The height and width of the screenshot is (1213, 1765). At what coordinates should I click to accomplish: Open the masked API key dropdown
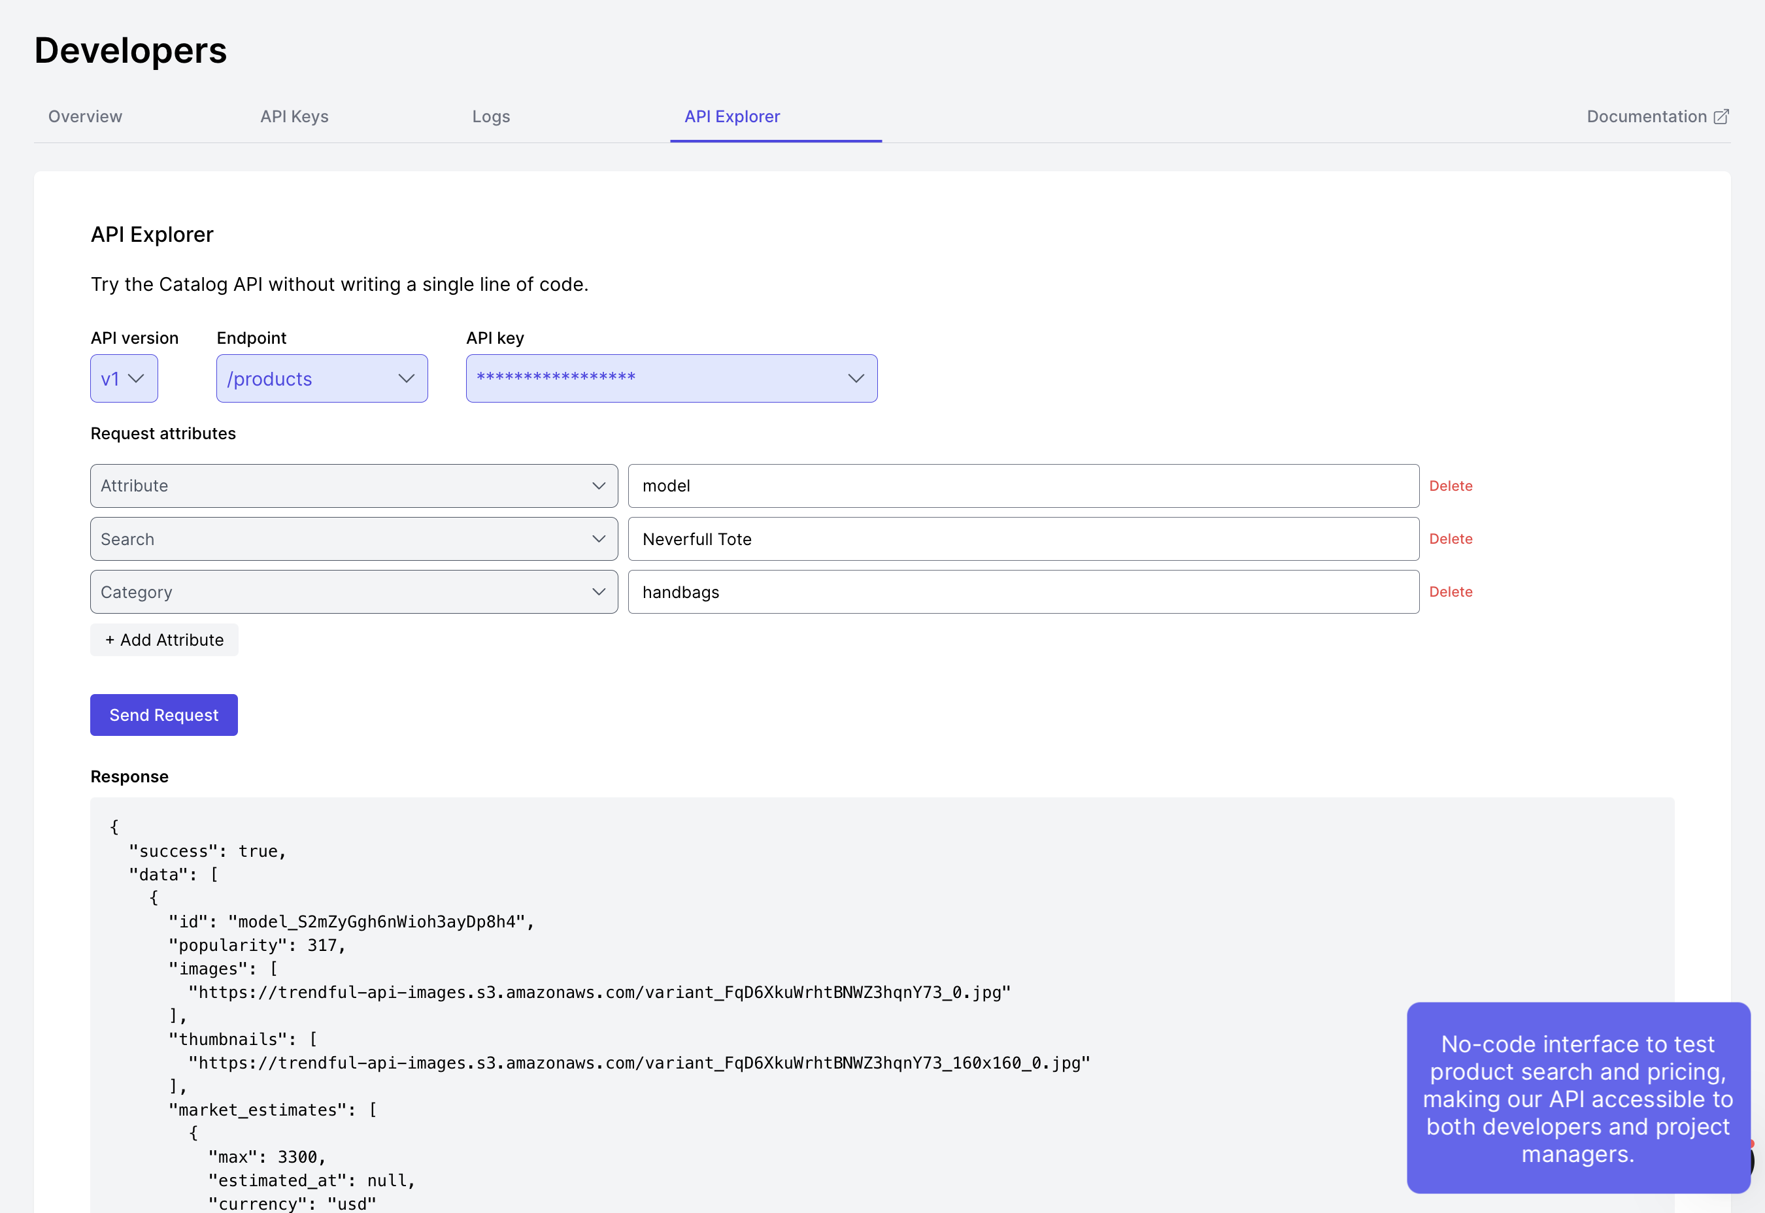coord(671,378)
